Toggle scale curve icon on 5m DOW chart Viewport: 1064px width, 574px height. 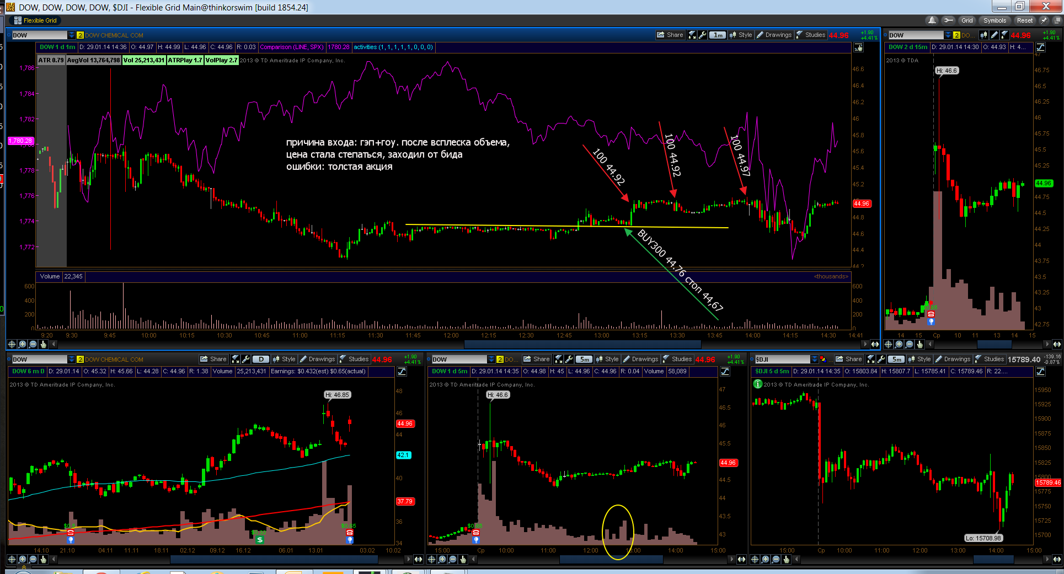[x=725, y=372]
